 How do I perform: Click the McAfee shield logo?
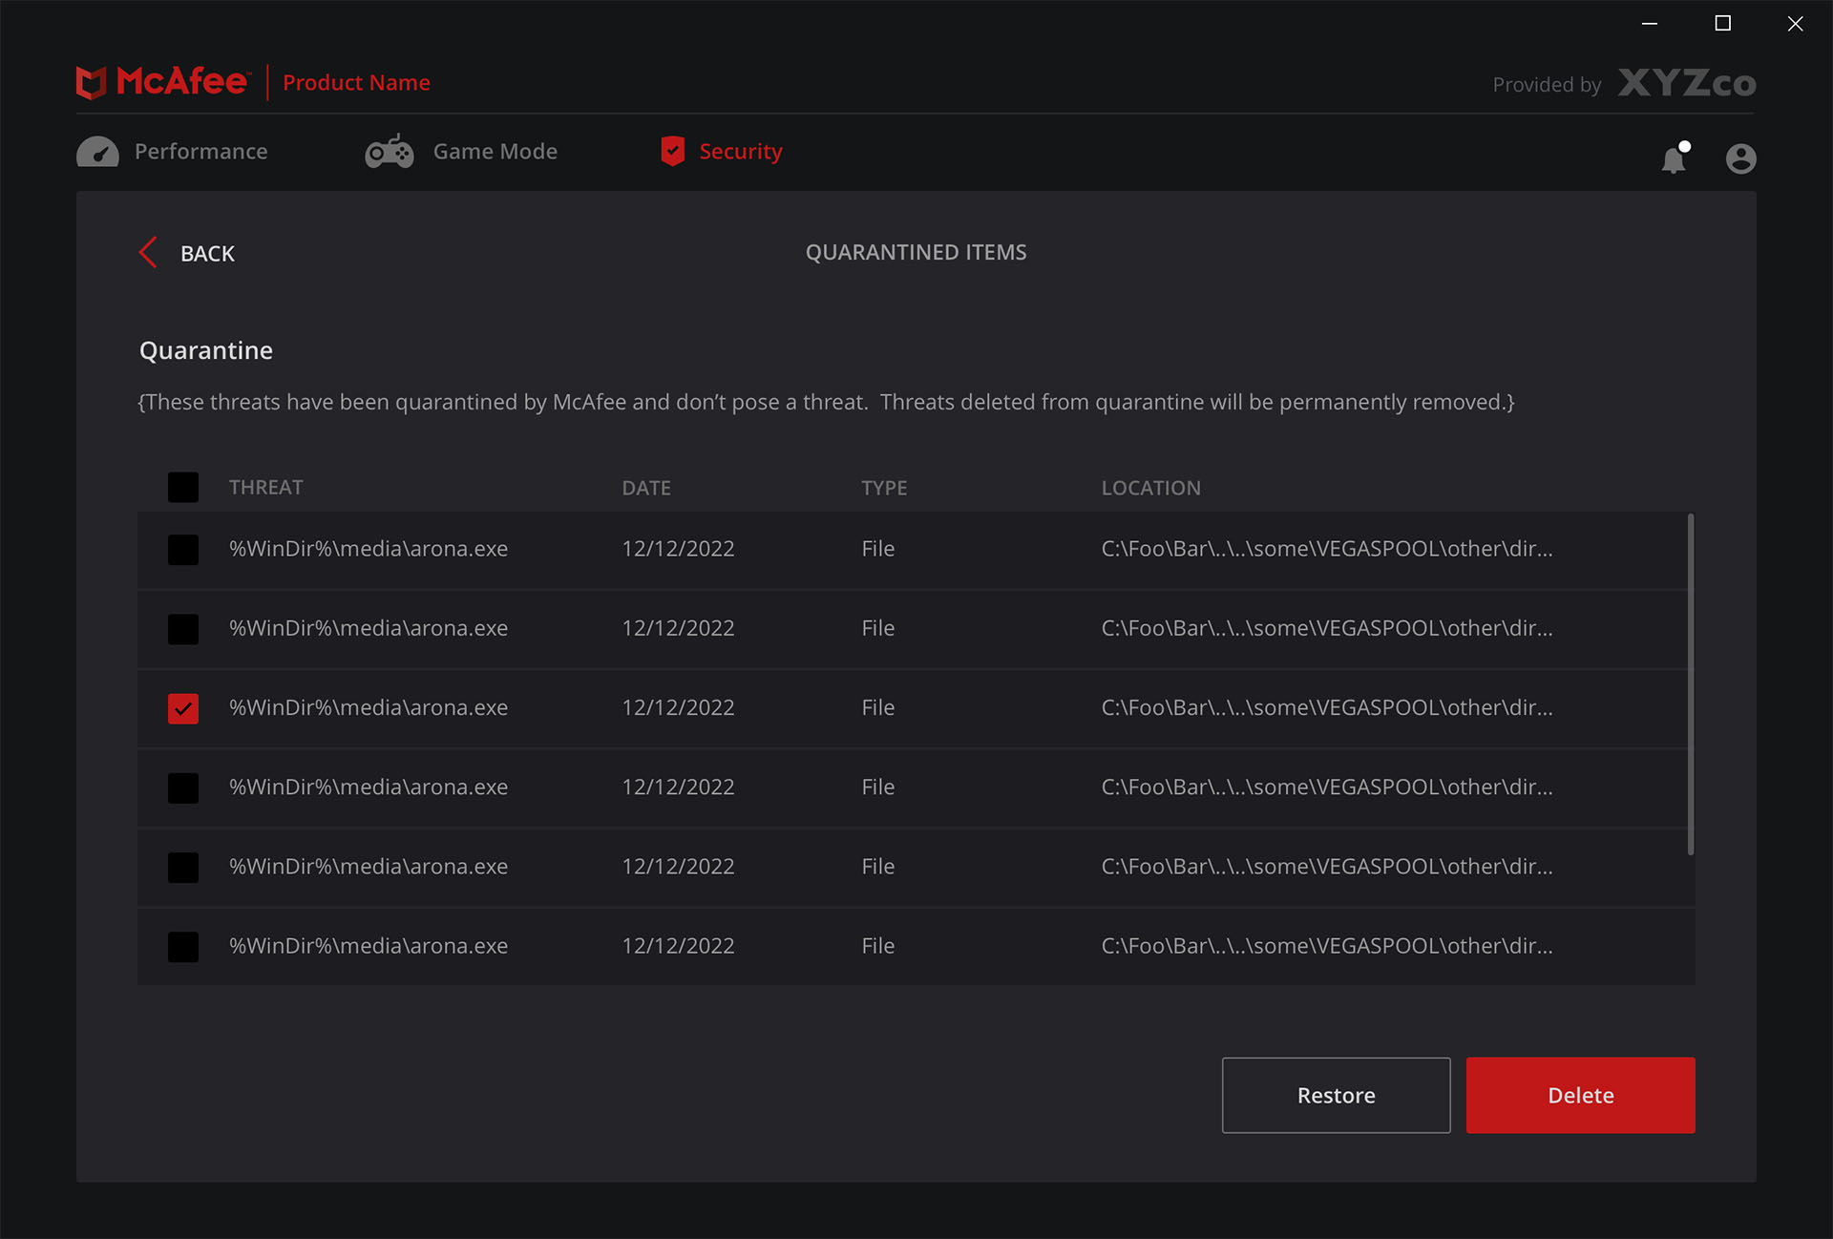click(x=91, y=83)
